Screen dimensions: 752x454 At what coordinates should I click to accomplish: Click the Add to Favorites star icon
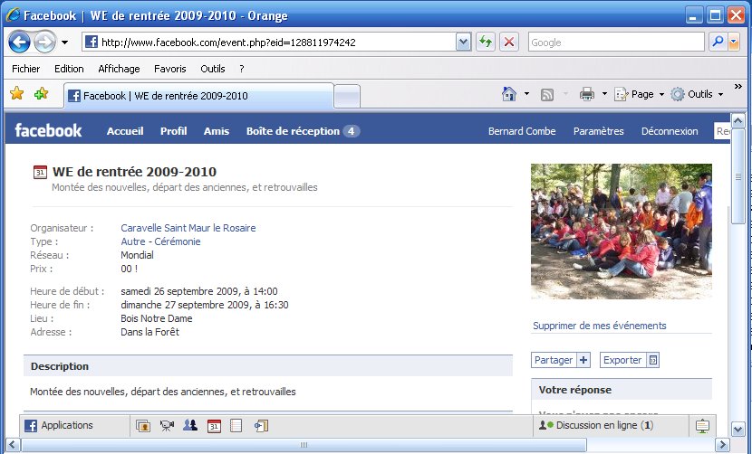click(x=42, y=93)
